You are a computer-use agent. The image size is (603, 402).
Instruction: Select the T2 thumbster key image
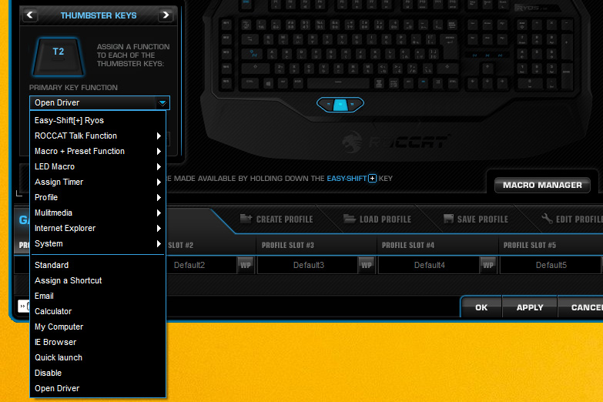coord(58,57)
